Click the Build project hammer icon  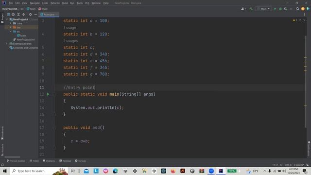point(251,9)
